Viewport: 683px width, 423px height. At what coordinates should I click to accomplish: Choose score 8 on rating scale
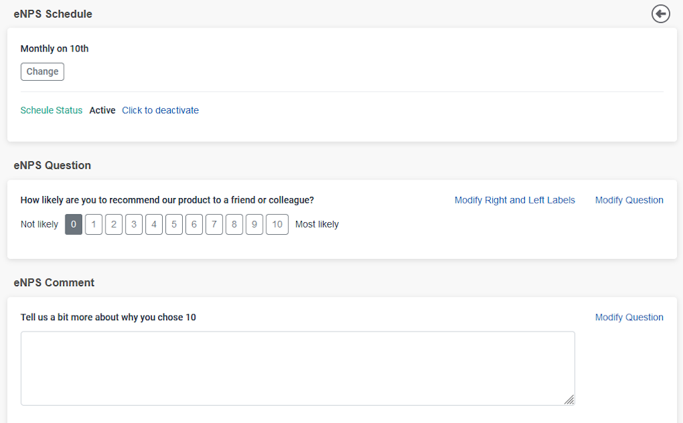(233, 225)
